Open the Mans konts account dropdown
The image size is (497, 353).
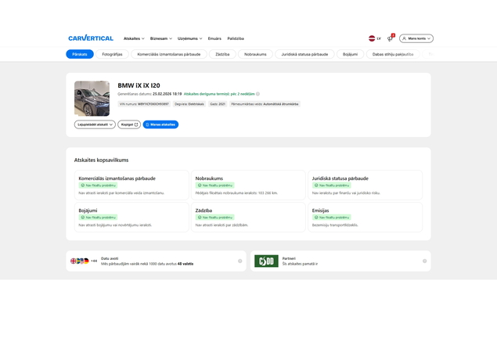pos(416,38)
